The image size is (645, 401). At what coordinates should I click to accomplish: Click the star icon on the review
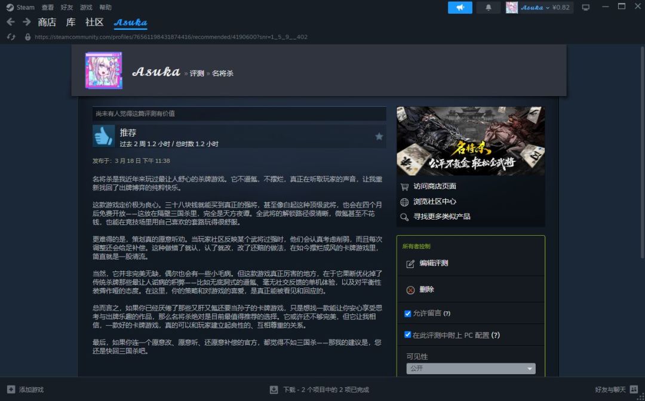click(x=379, y=137)
